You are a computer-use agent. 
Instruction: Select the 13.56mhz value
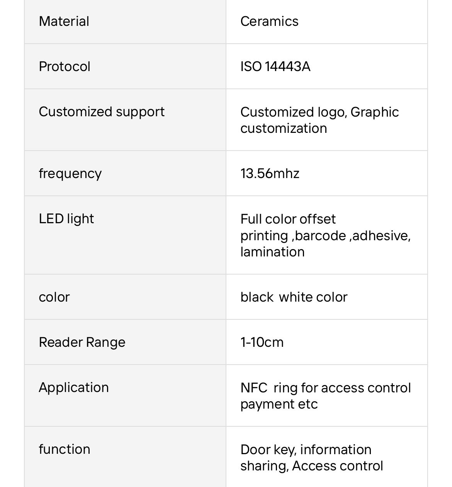(270, 173)
